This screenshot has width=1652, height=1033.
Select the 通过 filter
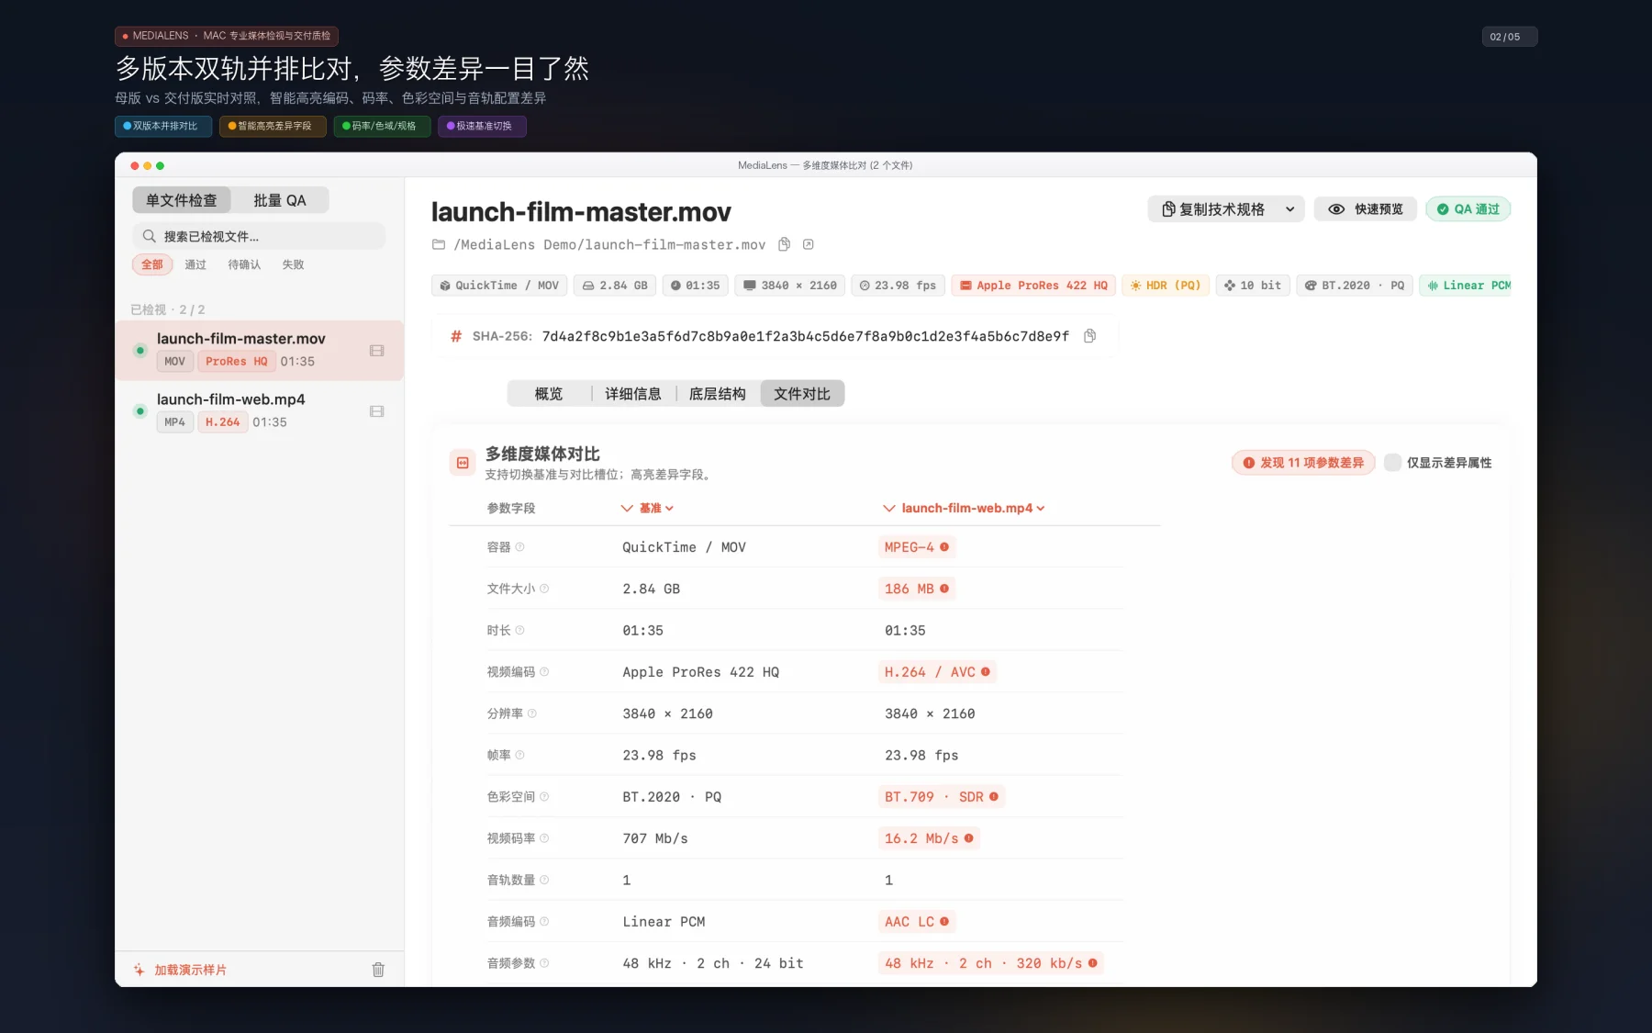(195, 264)
